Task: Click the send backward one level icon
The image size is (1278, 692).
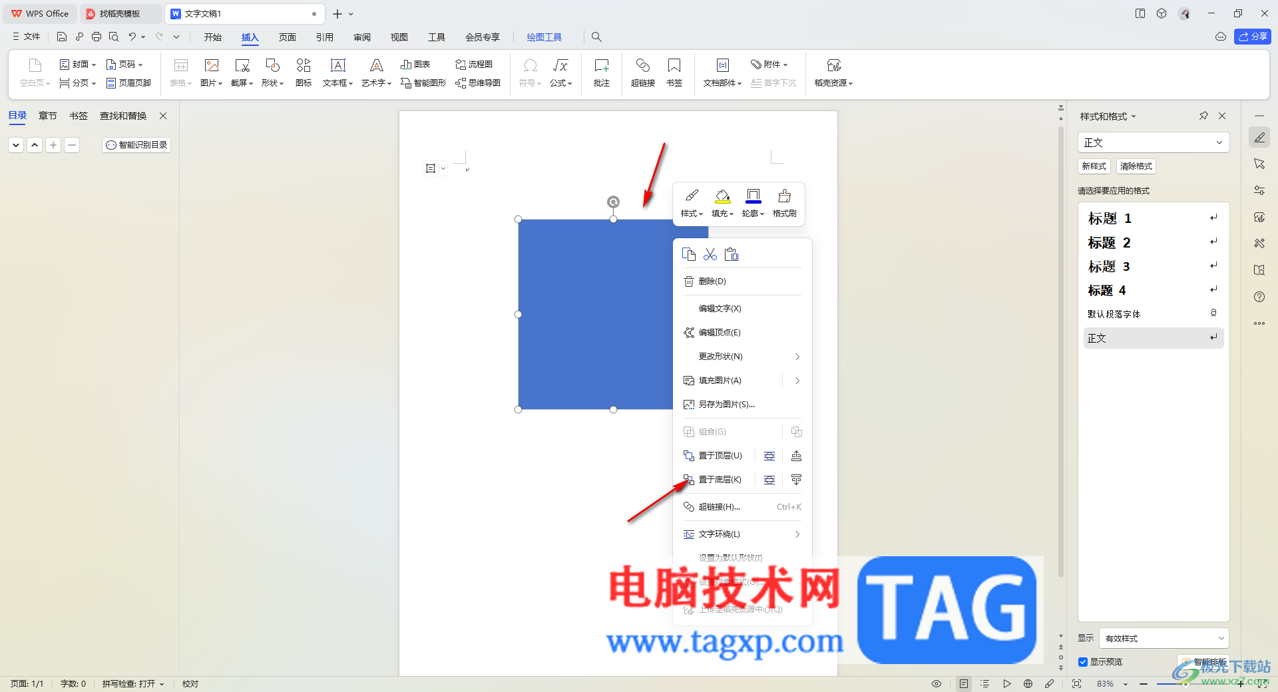Action: point(796,480)
